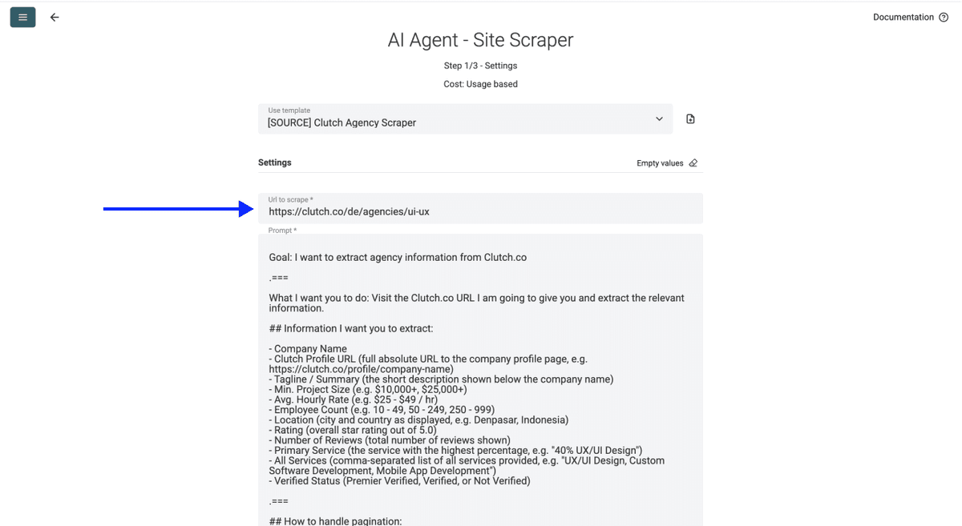Click the 'Goal: I want to extract' line
Image resolution: width=962 pixels, height=526 pixels.
coord(398,257)
